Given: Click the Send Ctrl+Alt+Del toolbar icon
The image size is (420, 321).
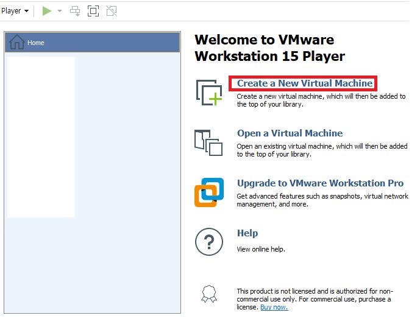Looking at the screenshot, I should pos(75,11).
